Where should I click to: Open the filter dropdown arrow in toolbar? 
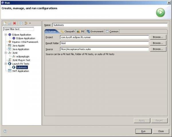point(30,23)
